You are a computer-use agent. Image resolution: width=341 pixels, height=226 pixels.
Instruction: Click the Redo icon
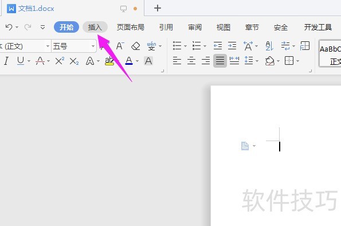28,27
